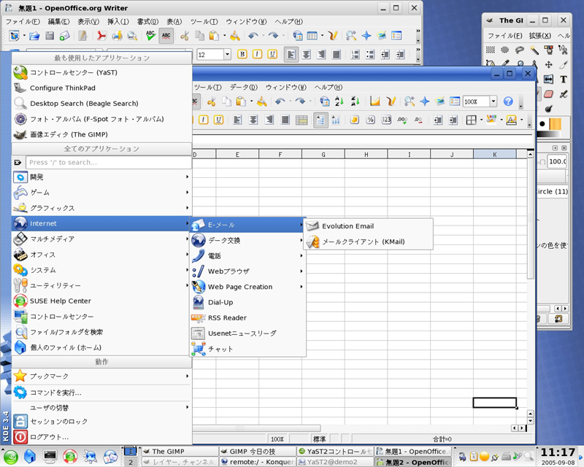Launch KMail mail client entry
This screenshot has width=584, height=467.
tap(369, 242)
